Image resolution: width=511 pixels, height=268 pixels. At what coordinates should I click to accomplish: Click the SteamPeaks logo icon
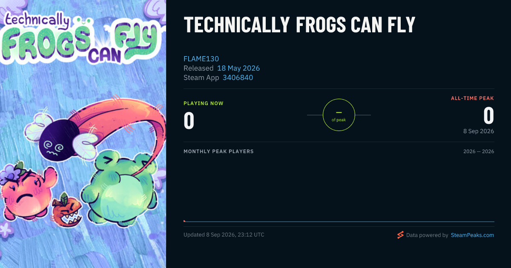400,235
